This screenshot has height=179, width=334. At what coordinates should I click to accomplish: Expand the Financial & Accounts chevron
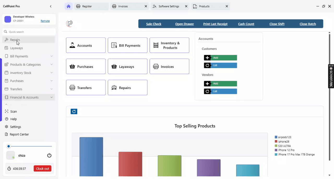point(51,97)
